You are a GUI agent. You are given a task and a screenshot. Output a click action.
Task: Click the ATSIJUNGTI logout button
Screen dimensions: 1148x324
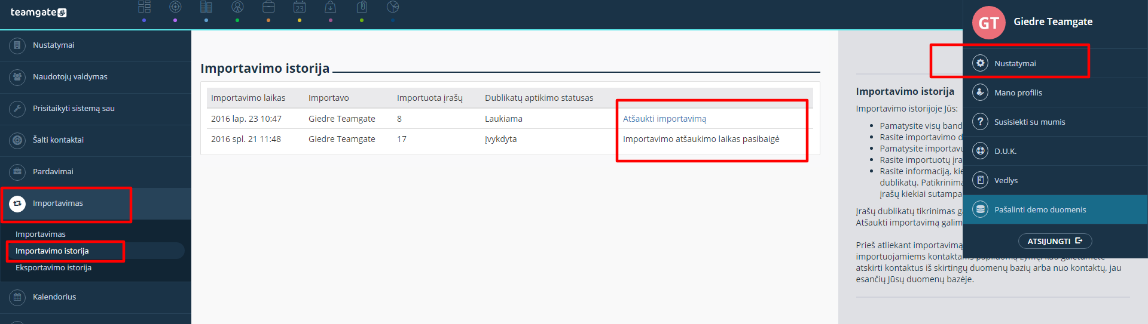coord(1055,241)
